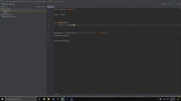The width and height of the screenshot is (181, 101).
Task: Open the Run menu
Action: pos(29,1)
